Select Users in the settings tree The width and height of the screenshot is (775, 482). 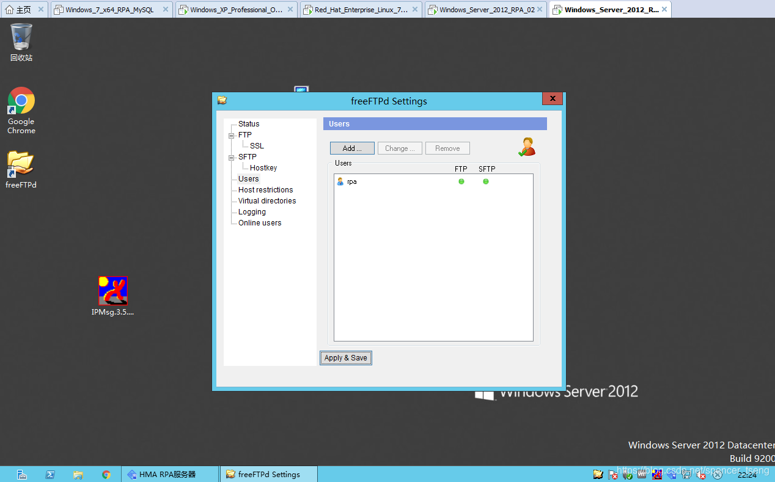tap(249, 179)
